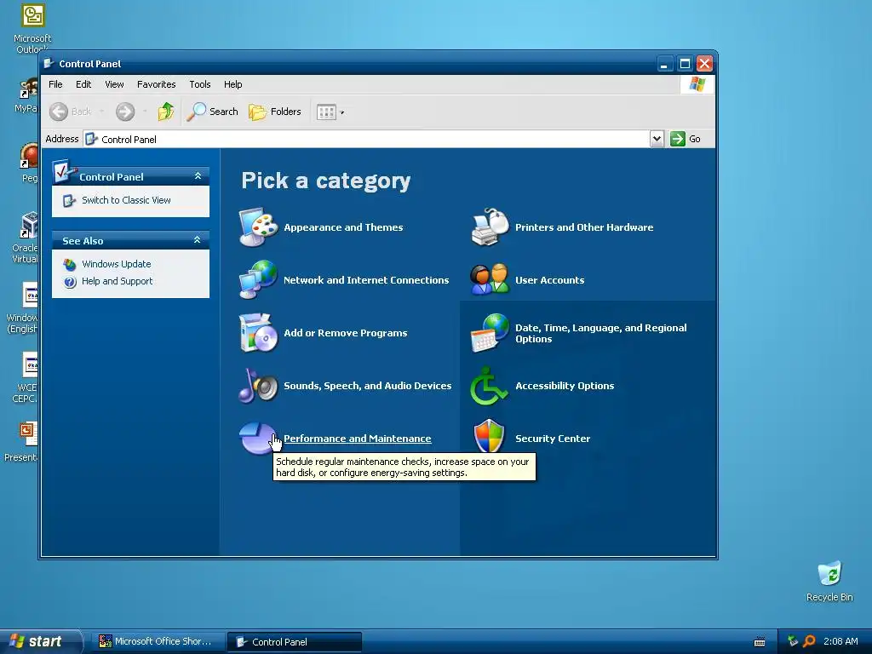The height and width of the screenshot is (654, 872).
Task: Open the Performance and Maintenance link
Action: pos(358,439)
